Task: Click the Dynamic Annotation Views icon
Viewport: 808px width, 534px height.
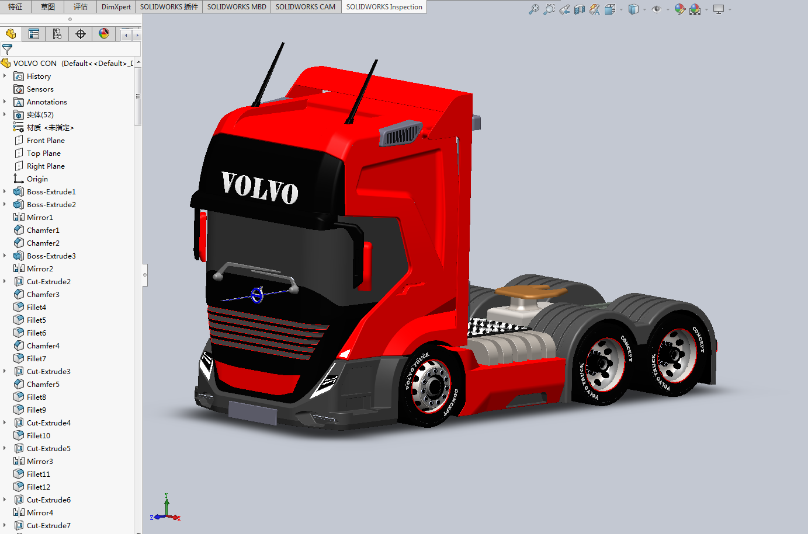Action: pos(595,9)
